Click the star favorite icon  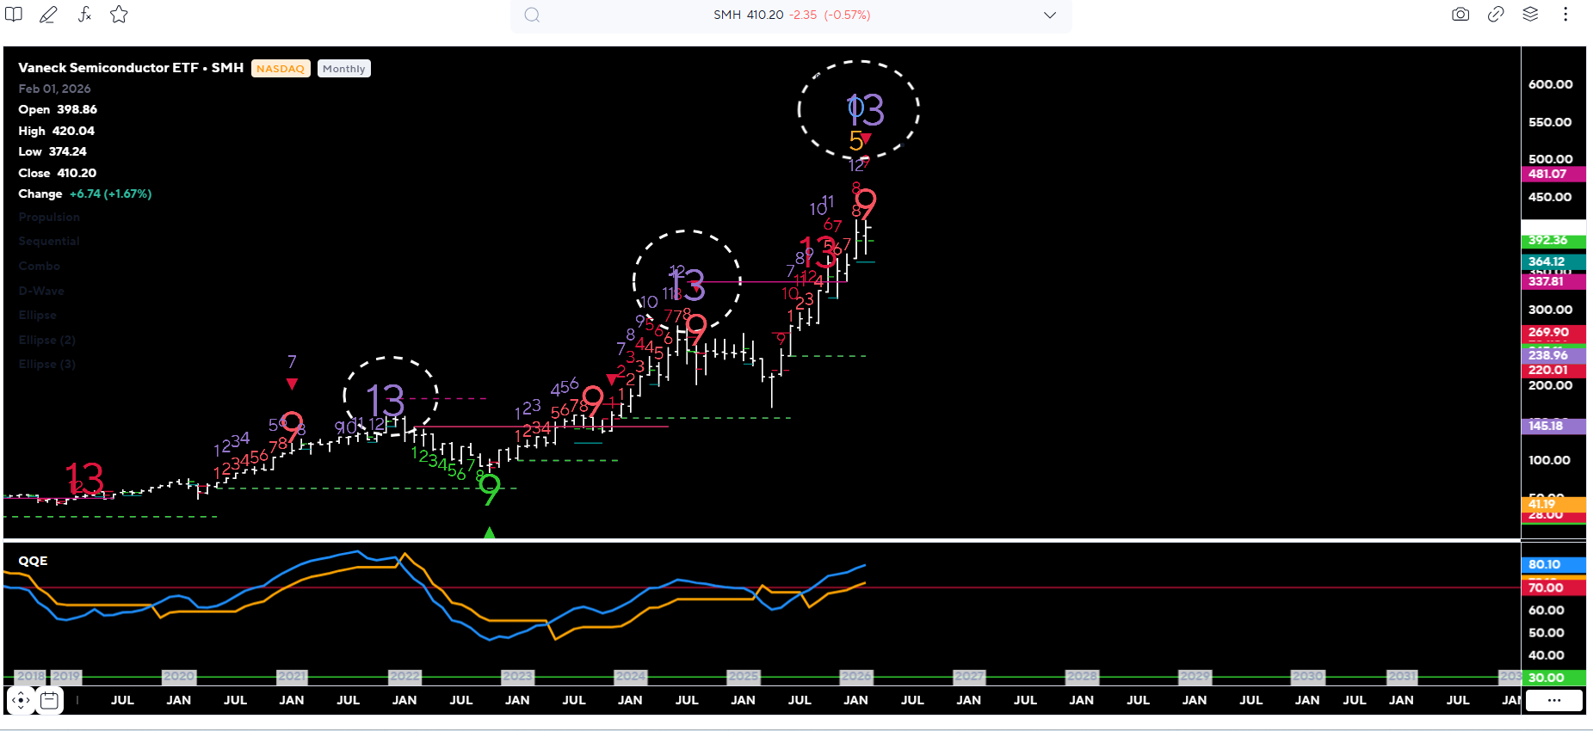pyautogui.click(x=120, y=15)
